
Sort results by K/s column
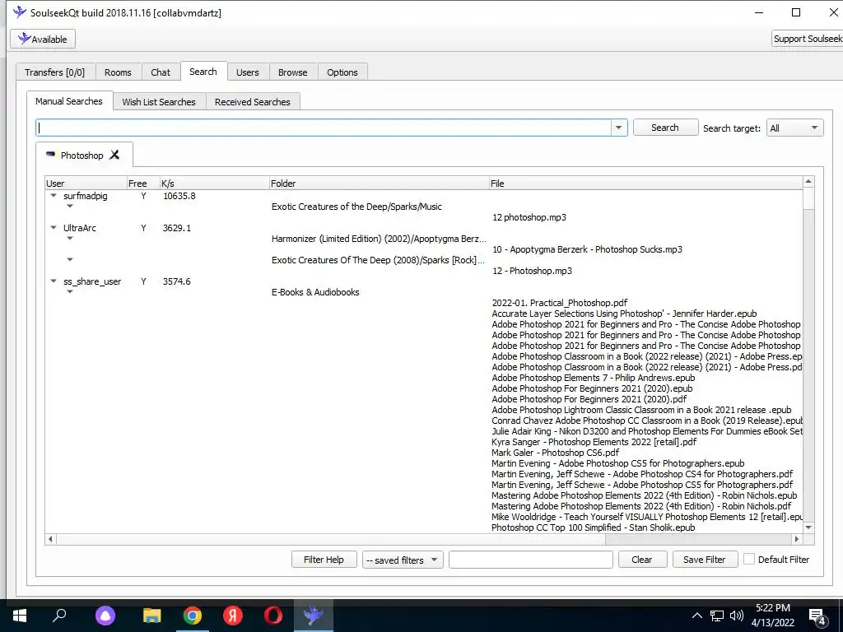coord(214,184)
